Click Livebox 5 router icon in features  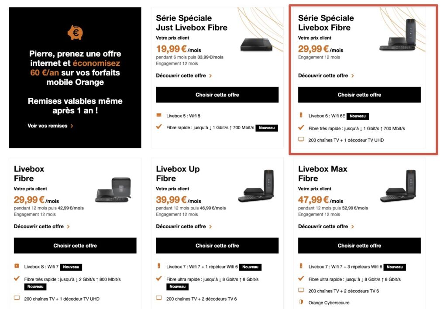[x=159, y=116]
